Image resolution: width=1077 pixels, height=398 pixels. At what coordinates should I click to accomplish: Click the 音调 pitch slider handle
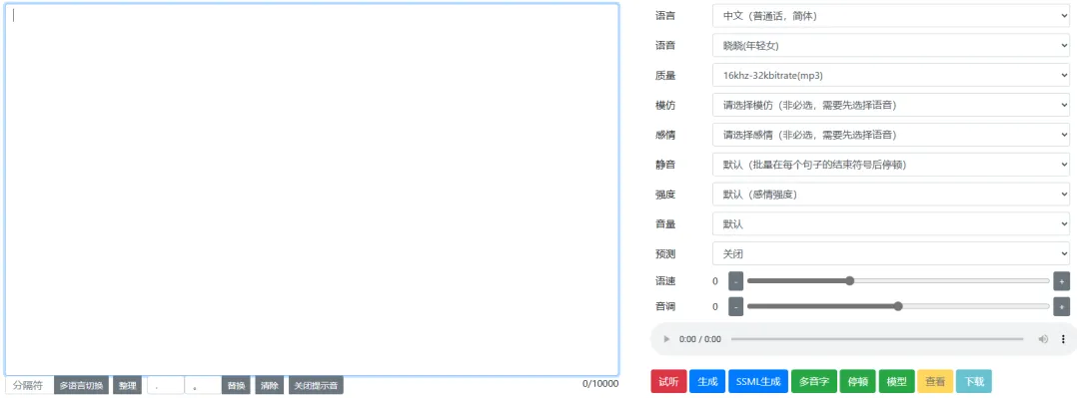click(x=898, y=306)
